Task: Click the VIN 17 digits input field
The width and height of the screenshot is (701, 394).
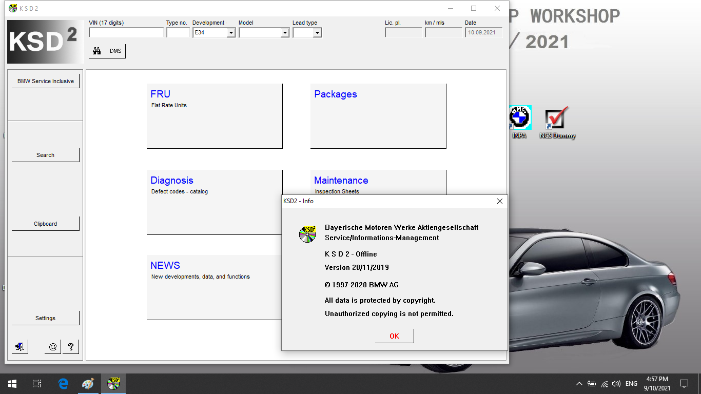Action: click(126, 33)
